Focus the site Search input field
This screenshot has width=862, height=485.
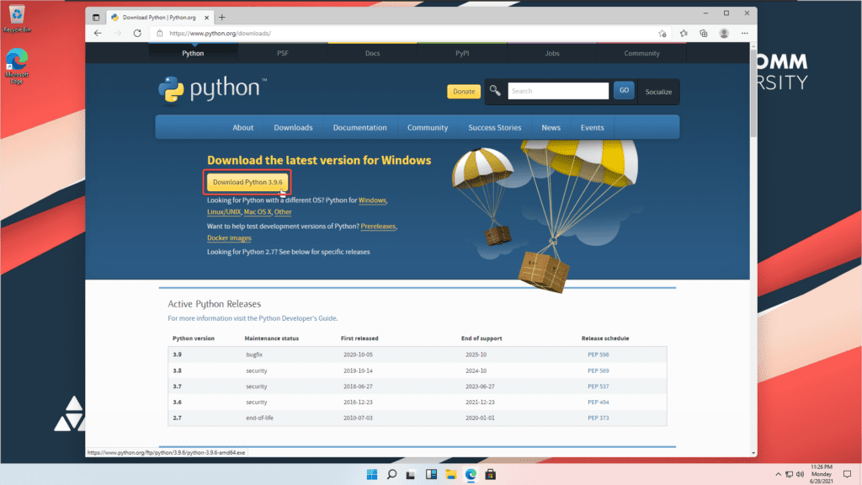558,91
